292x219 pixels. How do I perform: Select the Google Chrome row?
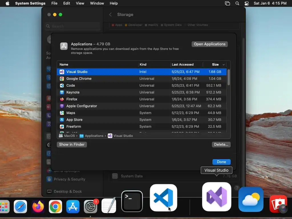coord(141,79)
